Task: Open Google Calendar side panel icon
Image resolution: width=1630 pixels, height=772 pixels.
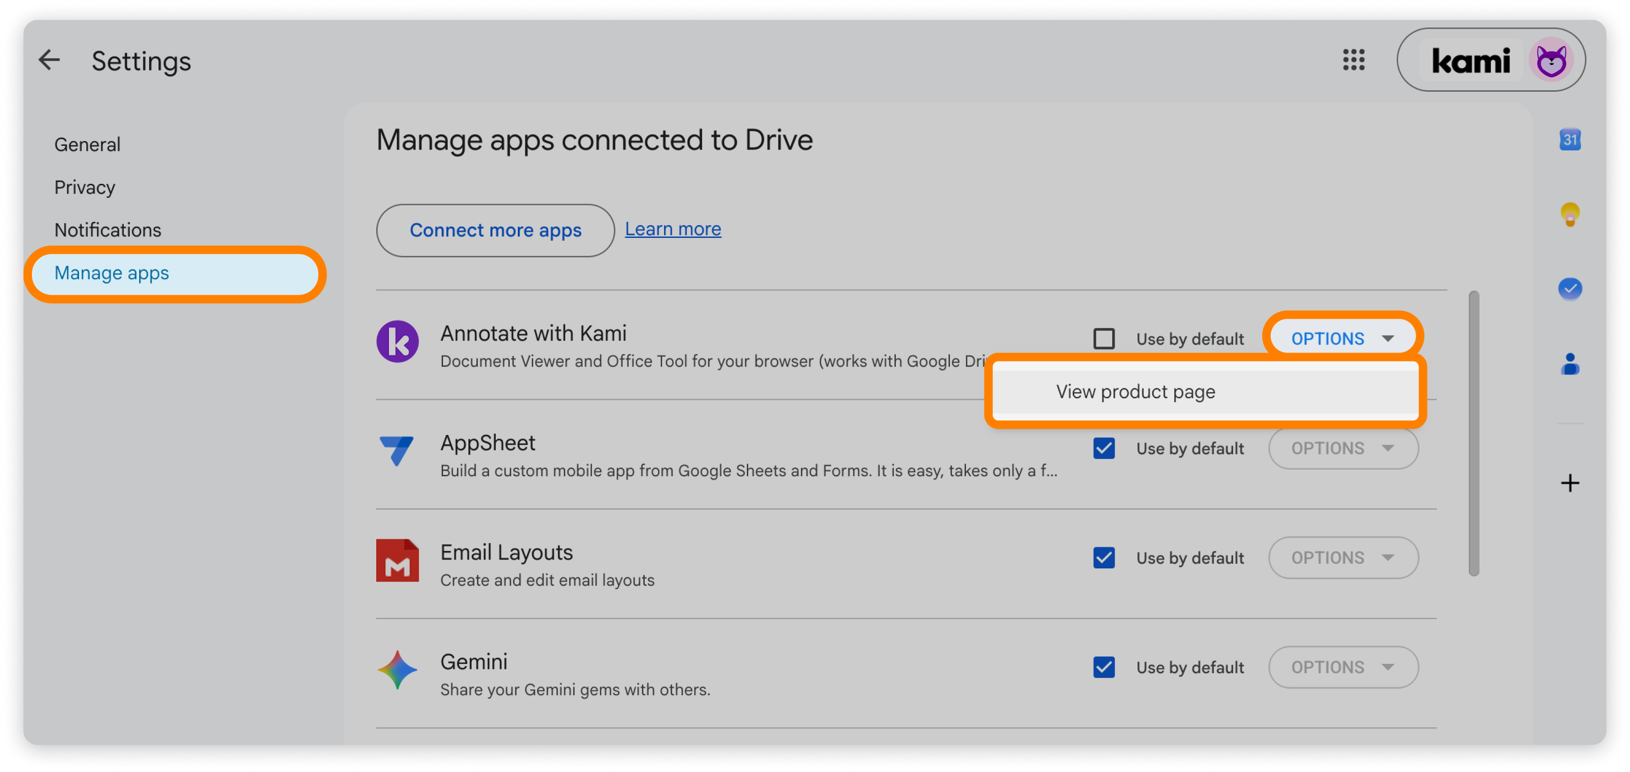Action: point(1569,140)
